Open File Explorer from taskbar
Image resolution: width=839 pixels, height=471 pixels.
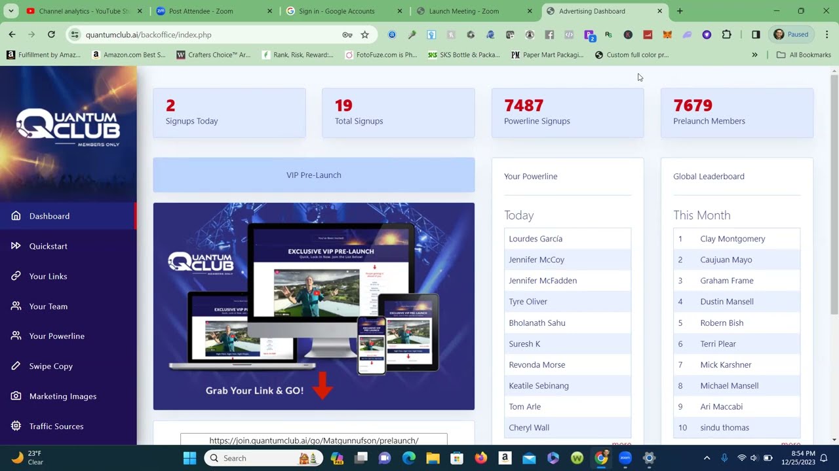coord(433,458)
